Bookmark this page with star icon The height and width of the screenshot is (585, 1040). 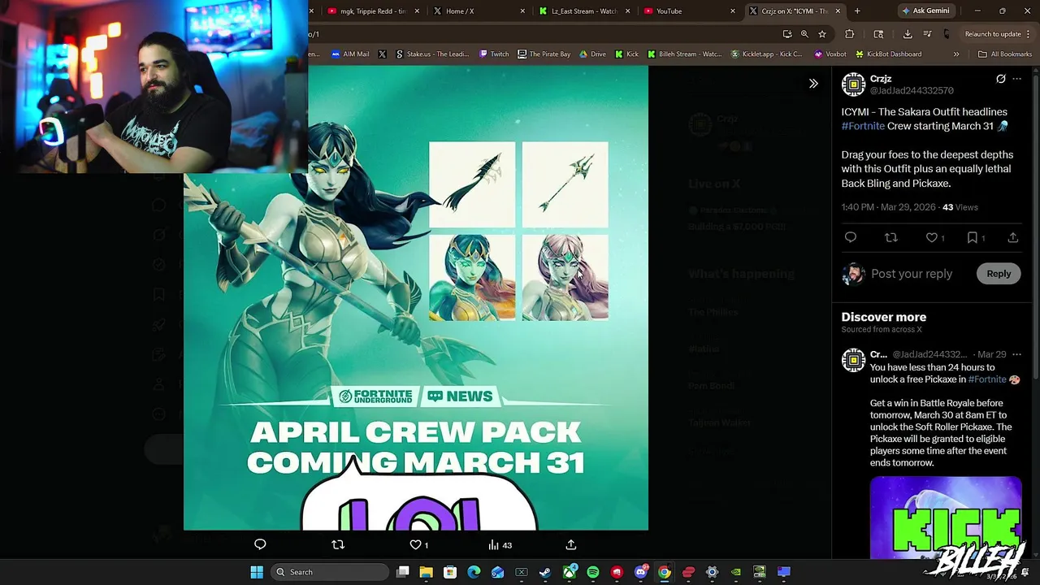pyautogui.click(x=822, y=34)
